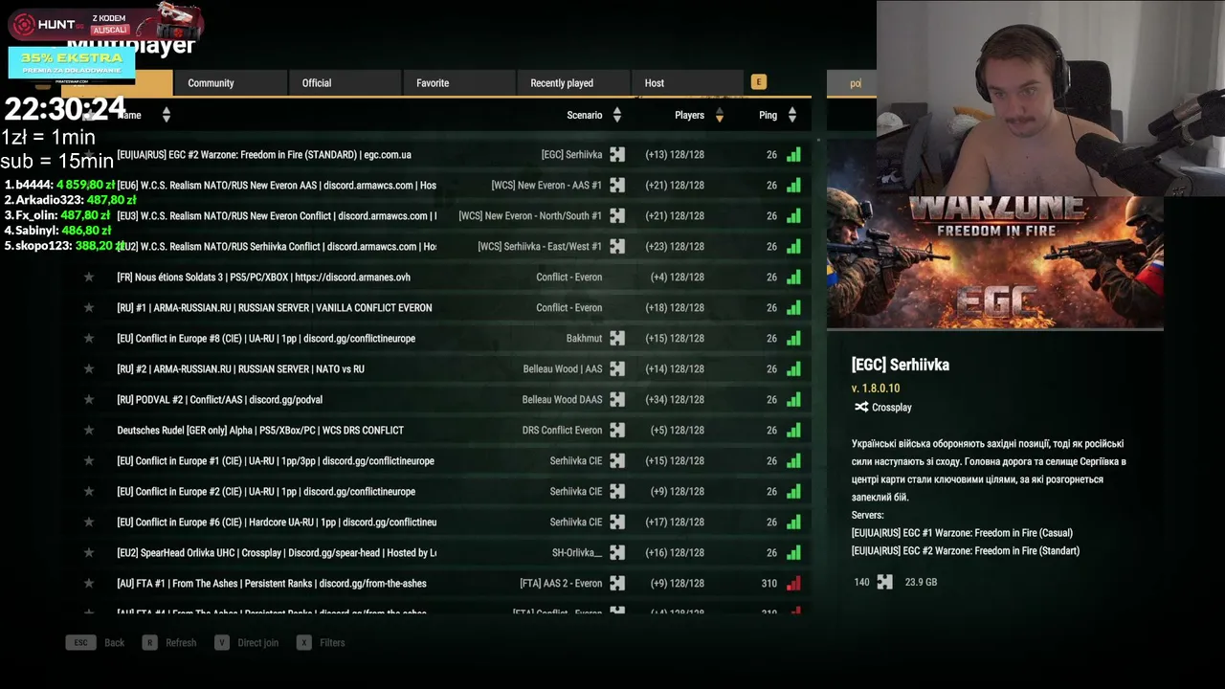The height and width of the screenshot is (689, 1225).
Task: Show the Favorite servers tab
Action: tap(459, 83)
